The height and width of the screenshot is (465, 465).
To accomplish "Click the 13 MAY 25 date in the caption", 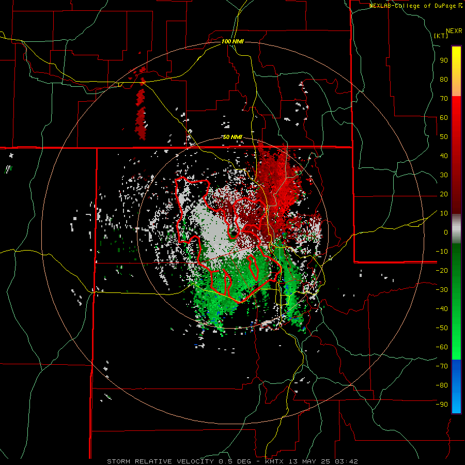I will pos(310,461).
